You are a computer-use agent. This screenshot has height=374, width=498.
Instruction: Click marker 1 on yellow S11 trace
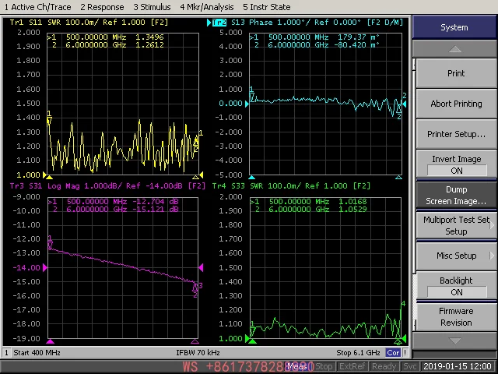point(49,118)
